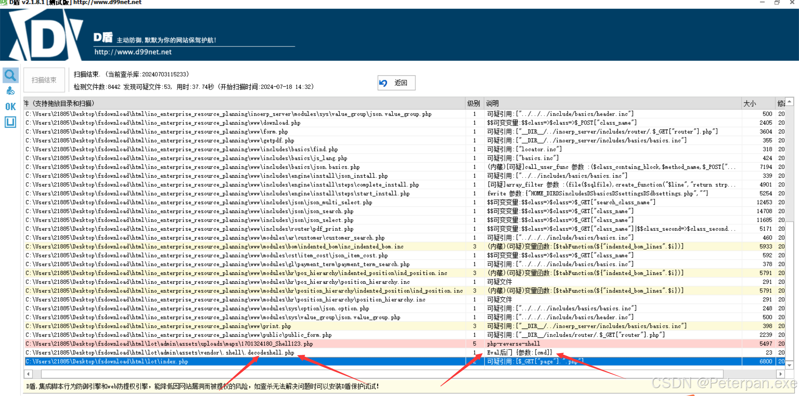The image size is (799, 396).
Task: Click the php-reverse-shell description cell
Action: coord(613,344)
